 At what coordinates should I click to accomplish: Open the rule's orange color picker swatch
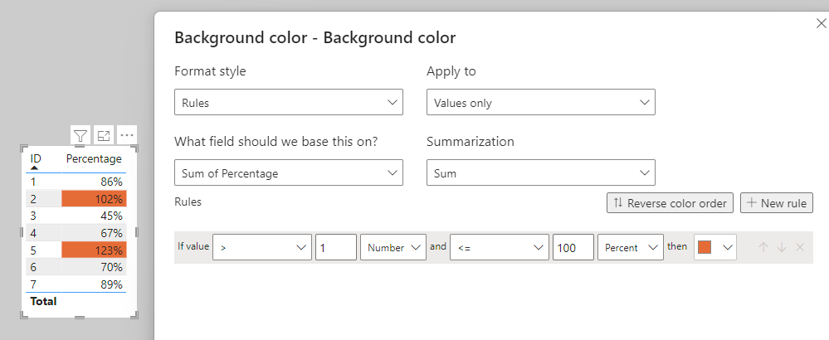coord(714,247)
